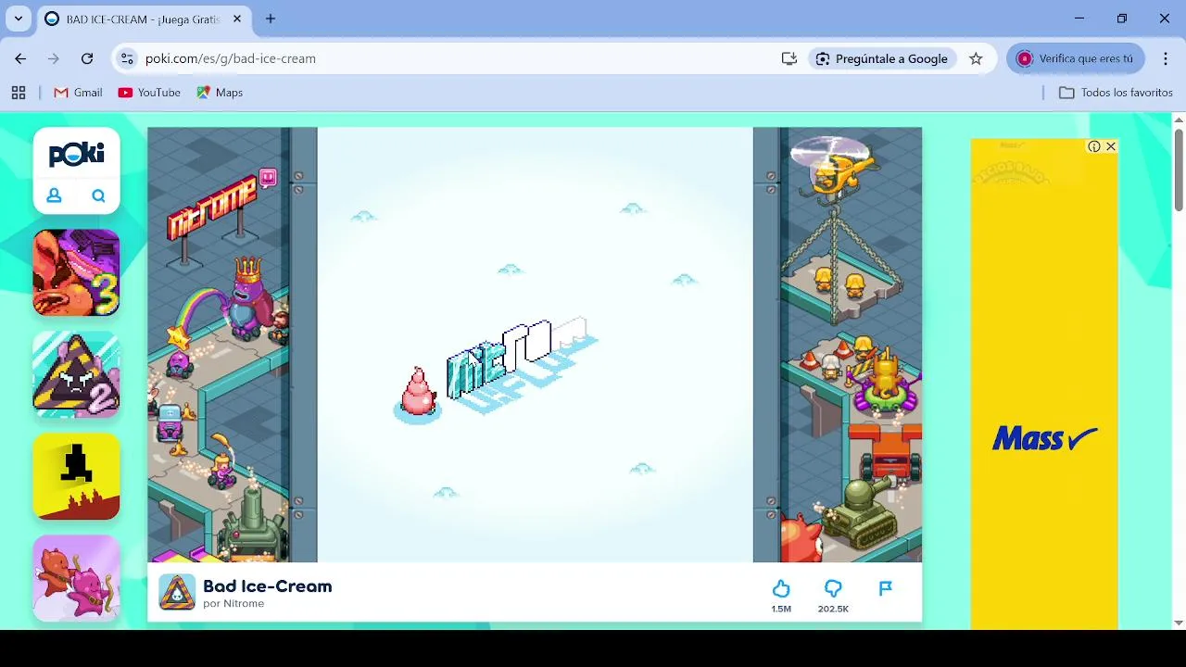1186x667 pixels.
Task: Open the yellow silhouette game thumbnail
Action: click(x=76, y=477)
